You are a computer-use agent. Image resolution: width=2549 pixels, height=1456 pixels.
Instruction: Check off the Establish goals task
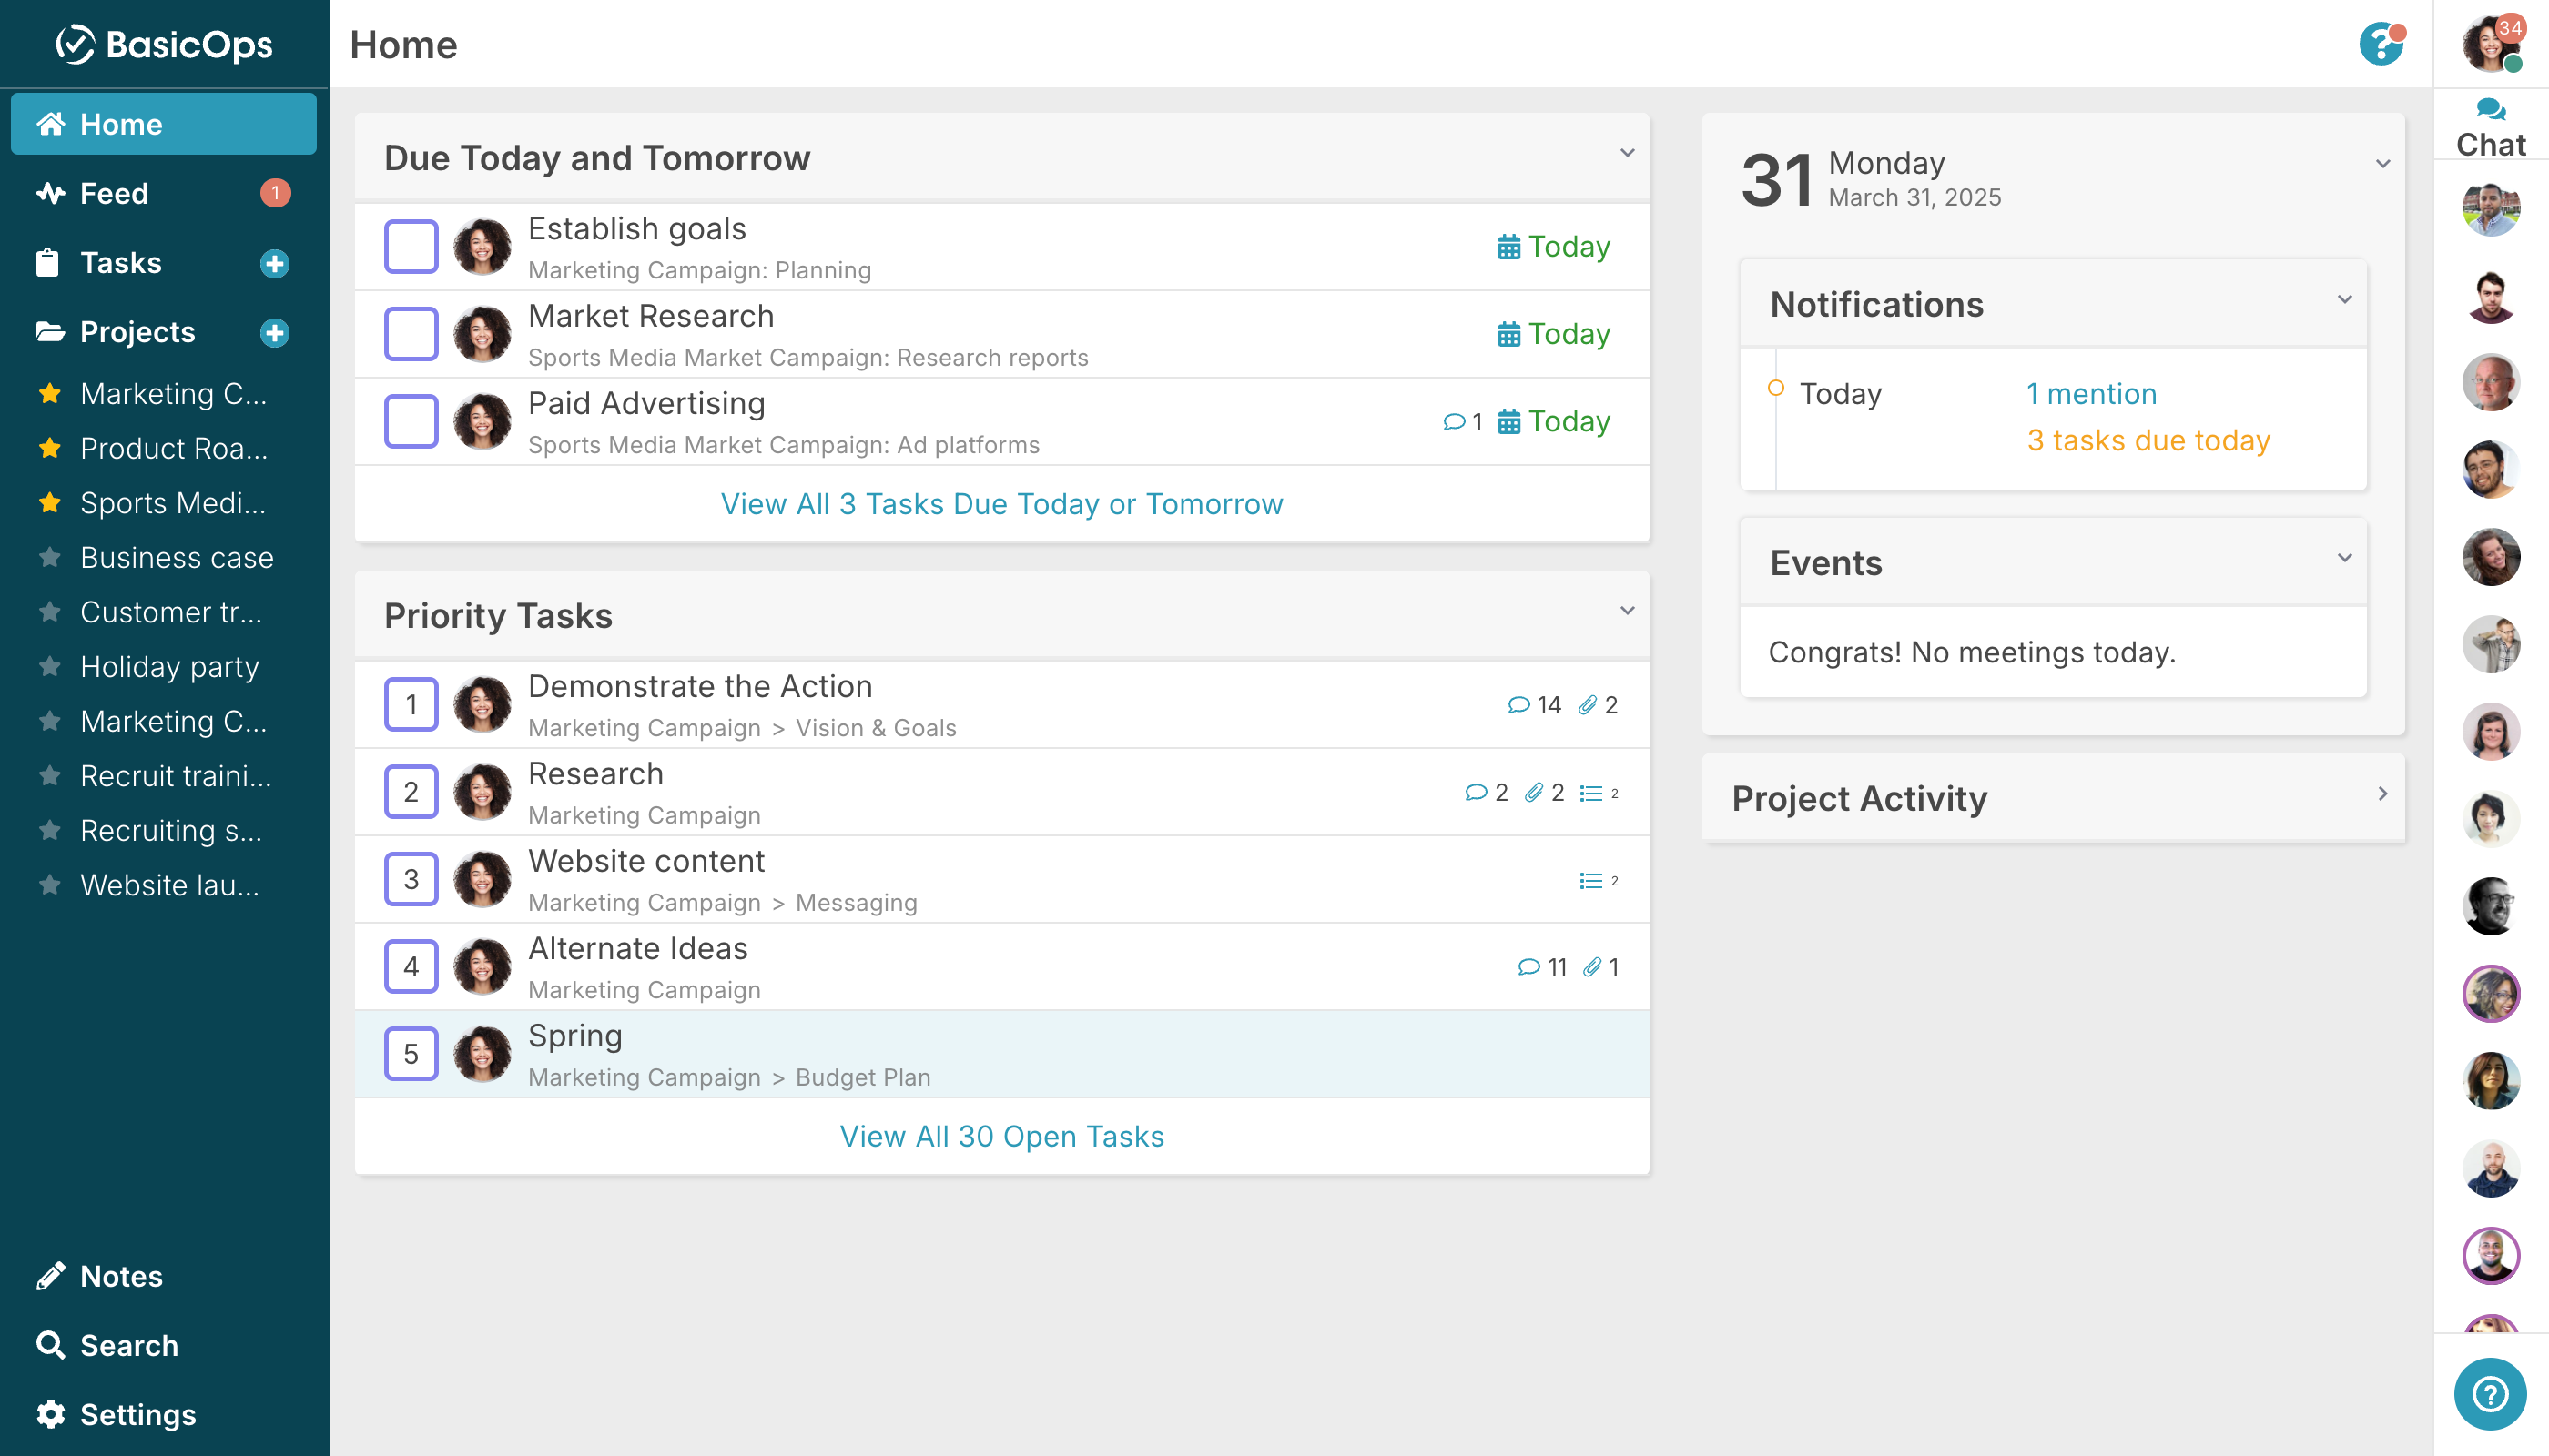tap(411, 246)
